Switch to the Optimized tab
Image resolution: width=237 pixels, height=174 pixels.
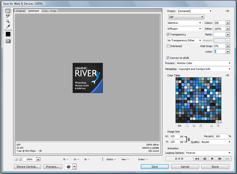[33, 11]
